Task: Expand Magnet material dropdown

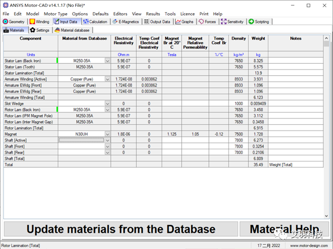Action: pyautogui.click(x=108, y=134)
